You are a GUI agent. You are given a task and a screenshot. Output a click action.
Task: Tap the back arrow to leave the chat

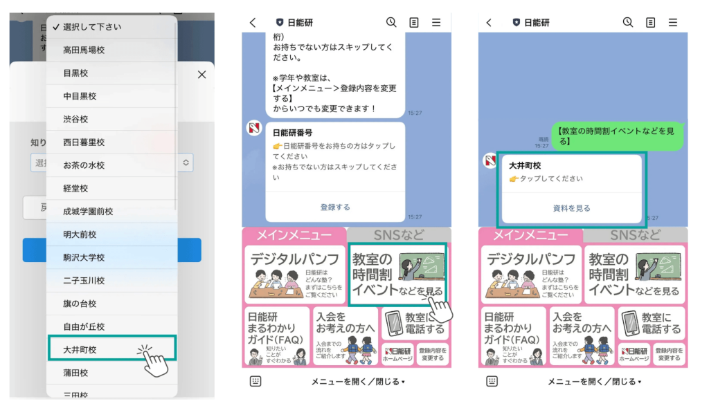[253, 22]
